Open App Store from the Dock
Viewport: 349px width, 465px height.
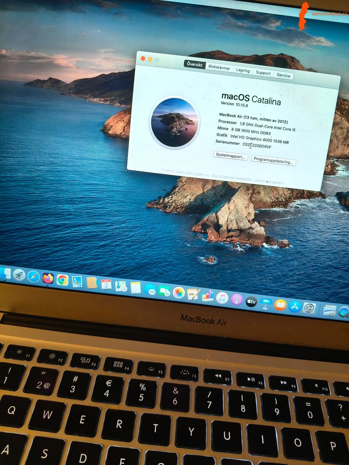click(295, 306)
